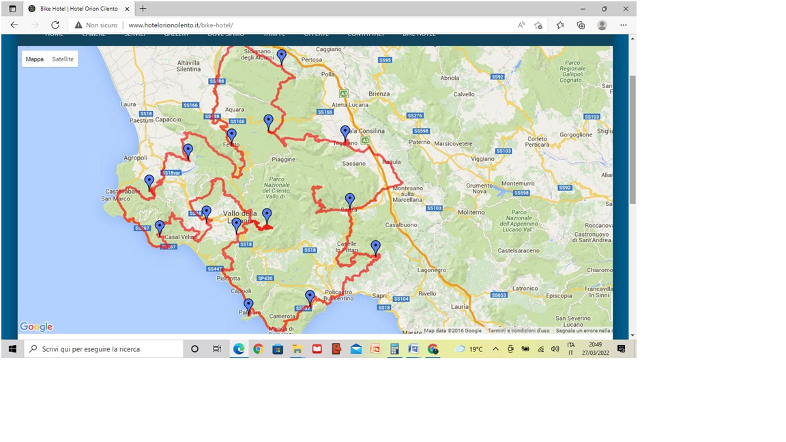Open Edge settings and more menu

point(623,25)
